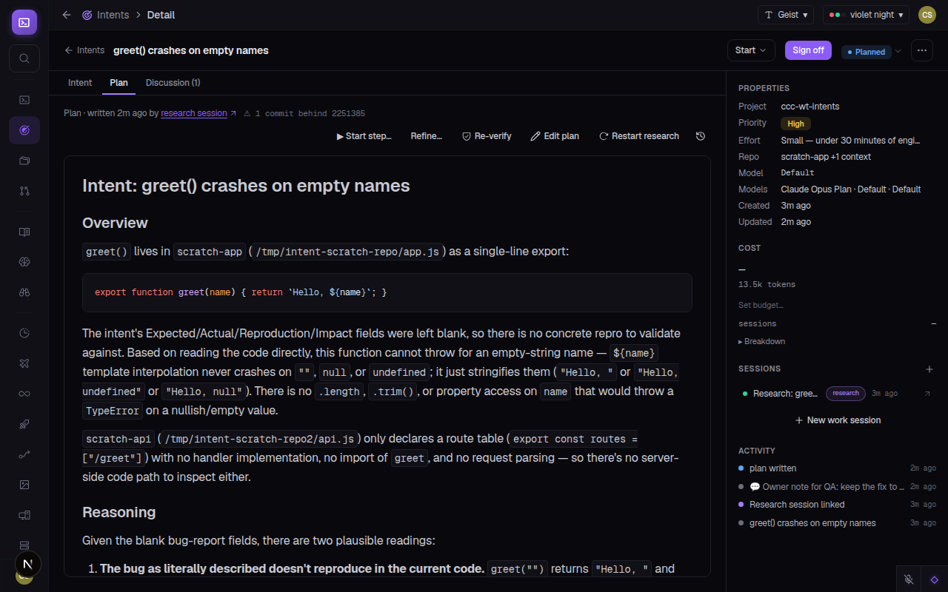Image resolution: width=948 pixels, height=592 pixels.
Task: Open the Geist font dropdown
Action: tap(786, 15)
